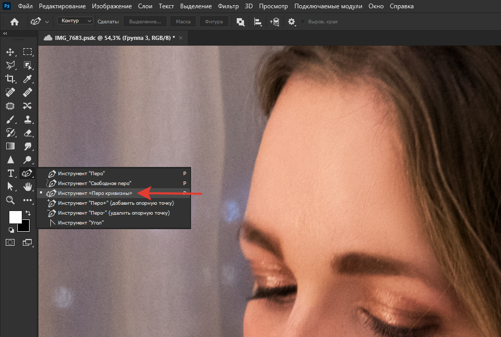Open path operations icon in options bar
The width and height of the screenshot is (501, 337).
tap(240, 22)
